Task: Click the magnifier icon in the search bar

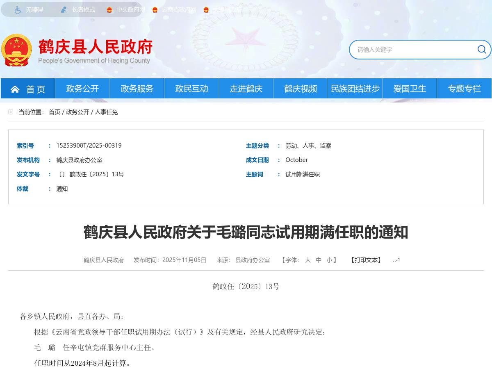Action: coord(482,49)
